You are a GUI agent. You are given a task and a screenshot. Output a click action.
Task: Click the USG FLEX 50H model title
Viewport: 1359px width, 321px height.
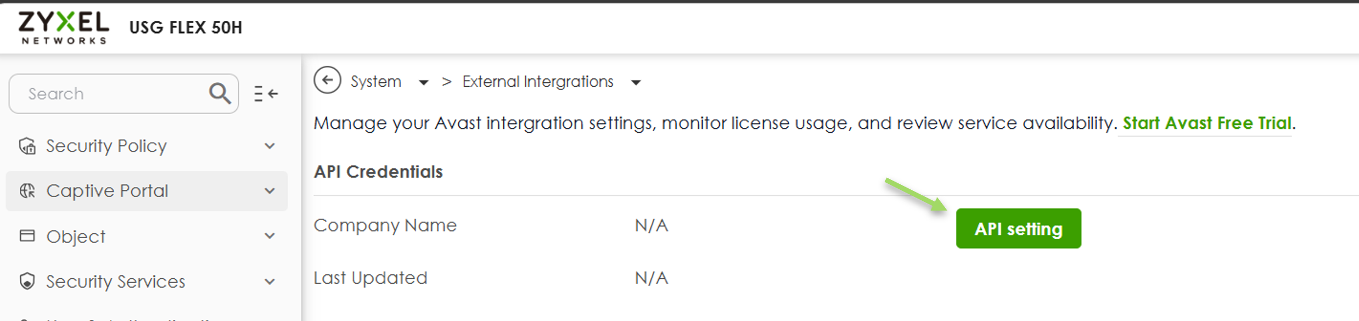pyautogui.click(x=186, y=27)
